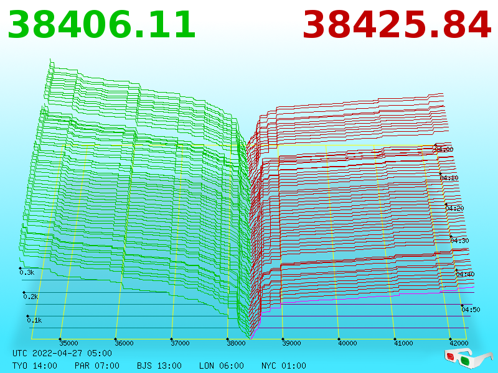Click the 41000 price axis label
The height and width of the screenshot is (373, 498).
point(403,343)
